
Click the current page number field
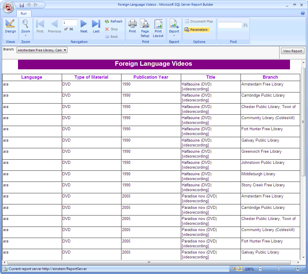tap(70, 23)
